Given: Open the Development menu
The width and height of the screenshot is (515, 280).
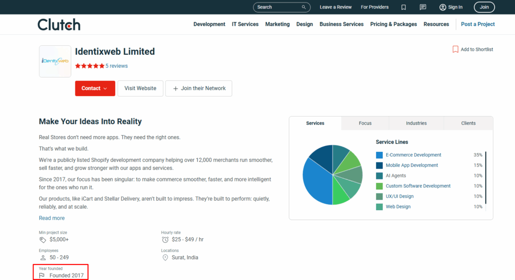Looking at the screenshot, I should [x=209, y=24].
